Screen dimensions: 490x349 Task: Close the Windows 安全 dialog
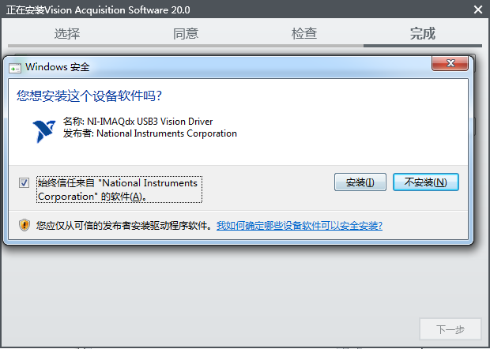pyautogui.click(x=450, y=63)
